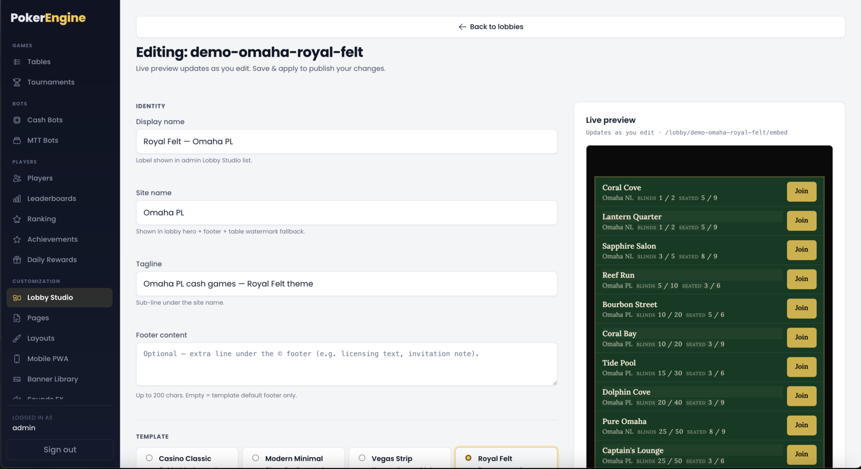Image resolution: width=861 pixels, height=469 pixels.
Task: Click the Layouts brush icon
Action: [x=17, y=338]
